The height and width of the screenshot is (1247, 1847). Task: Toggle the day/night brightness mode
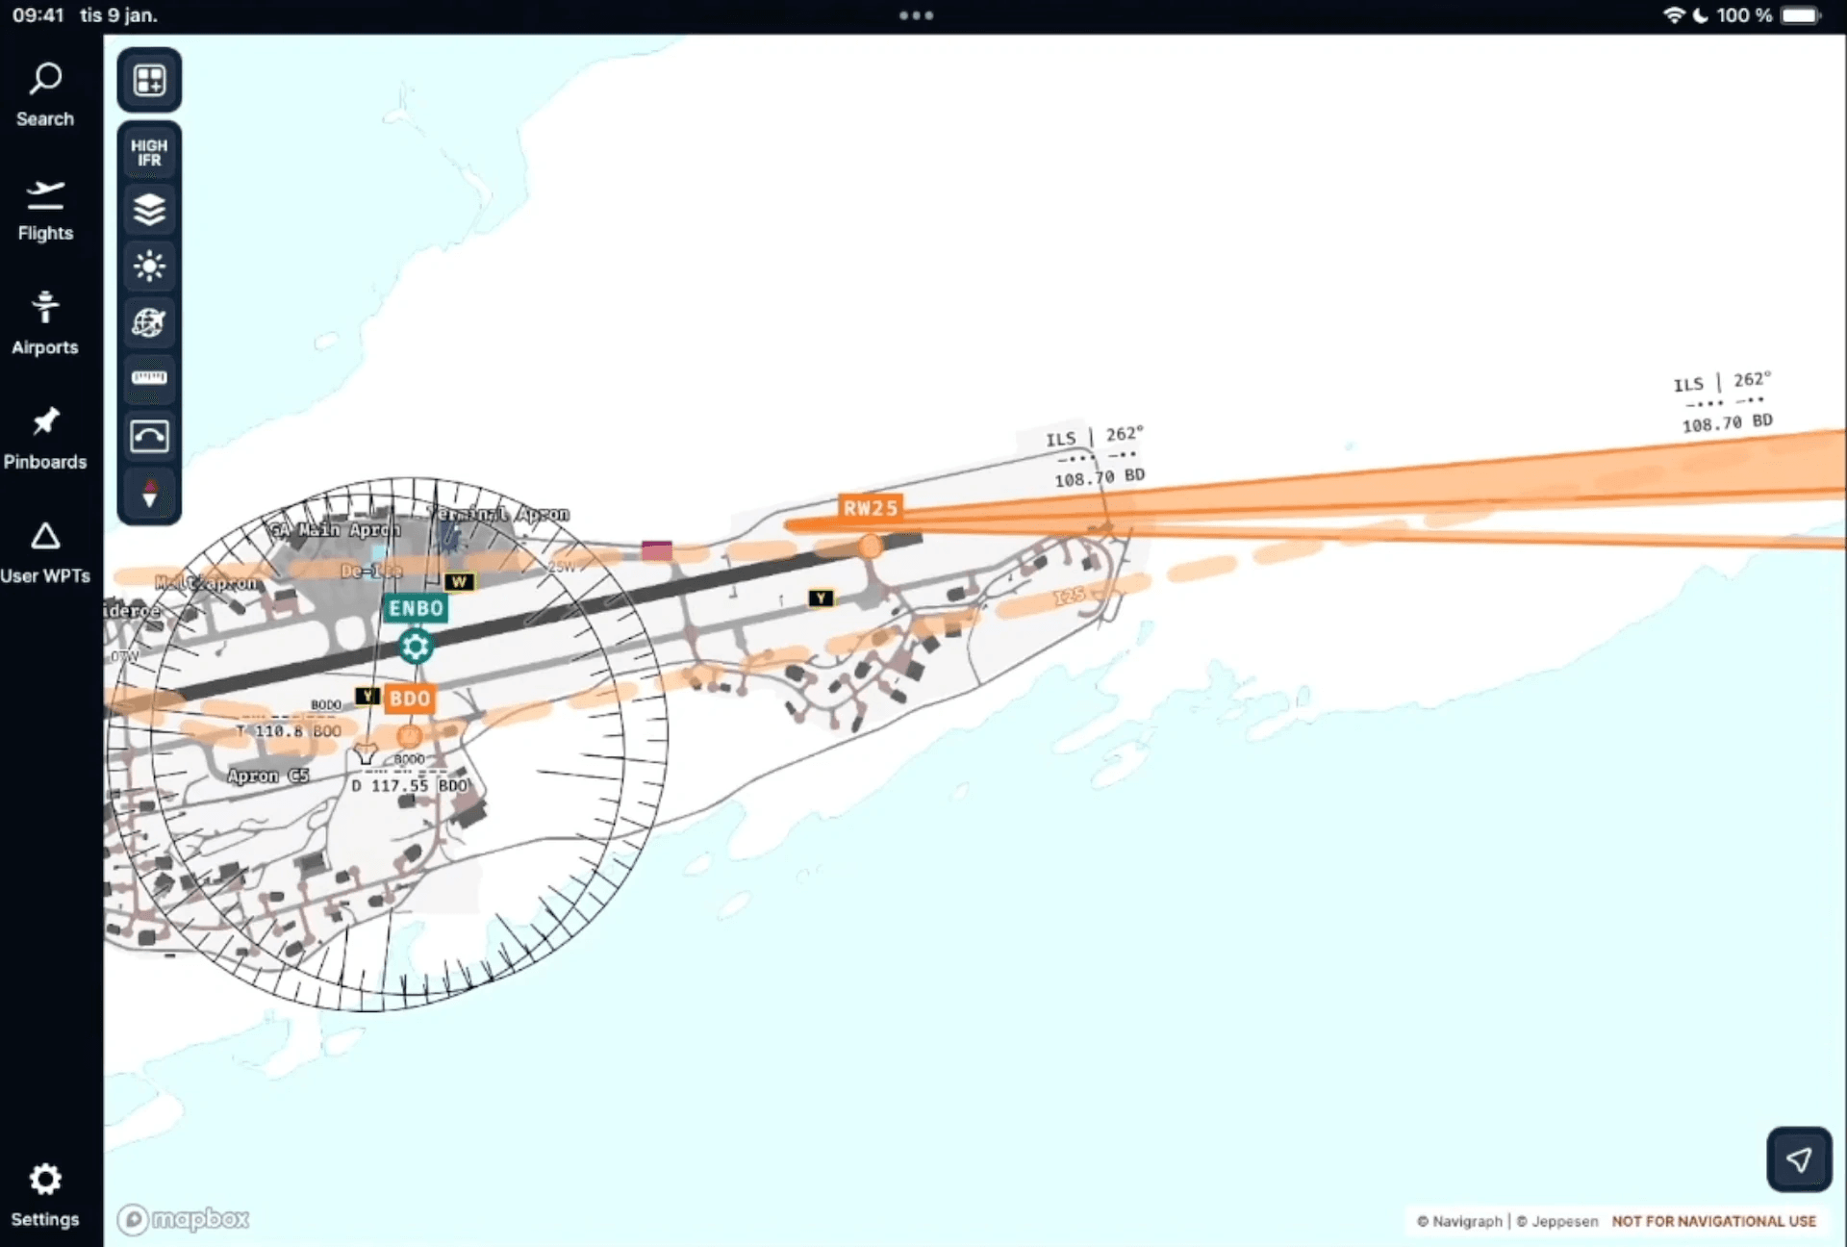coord(149,267)
